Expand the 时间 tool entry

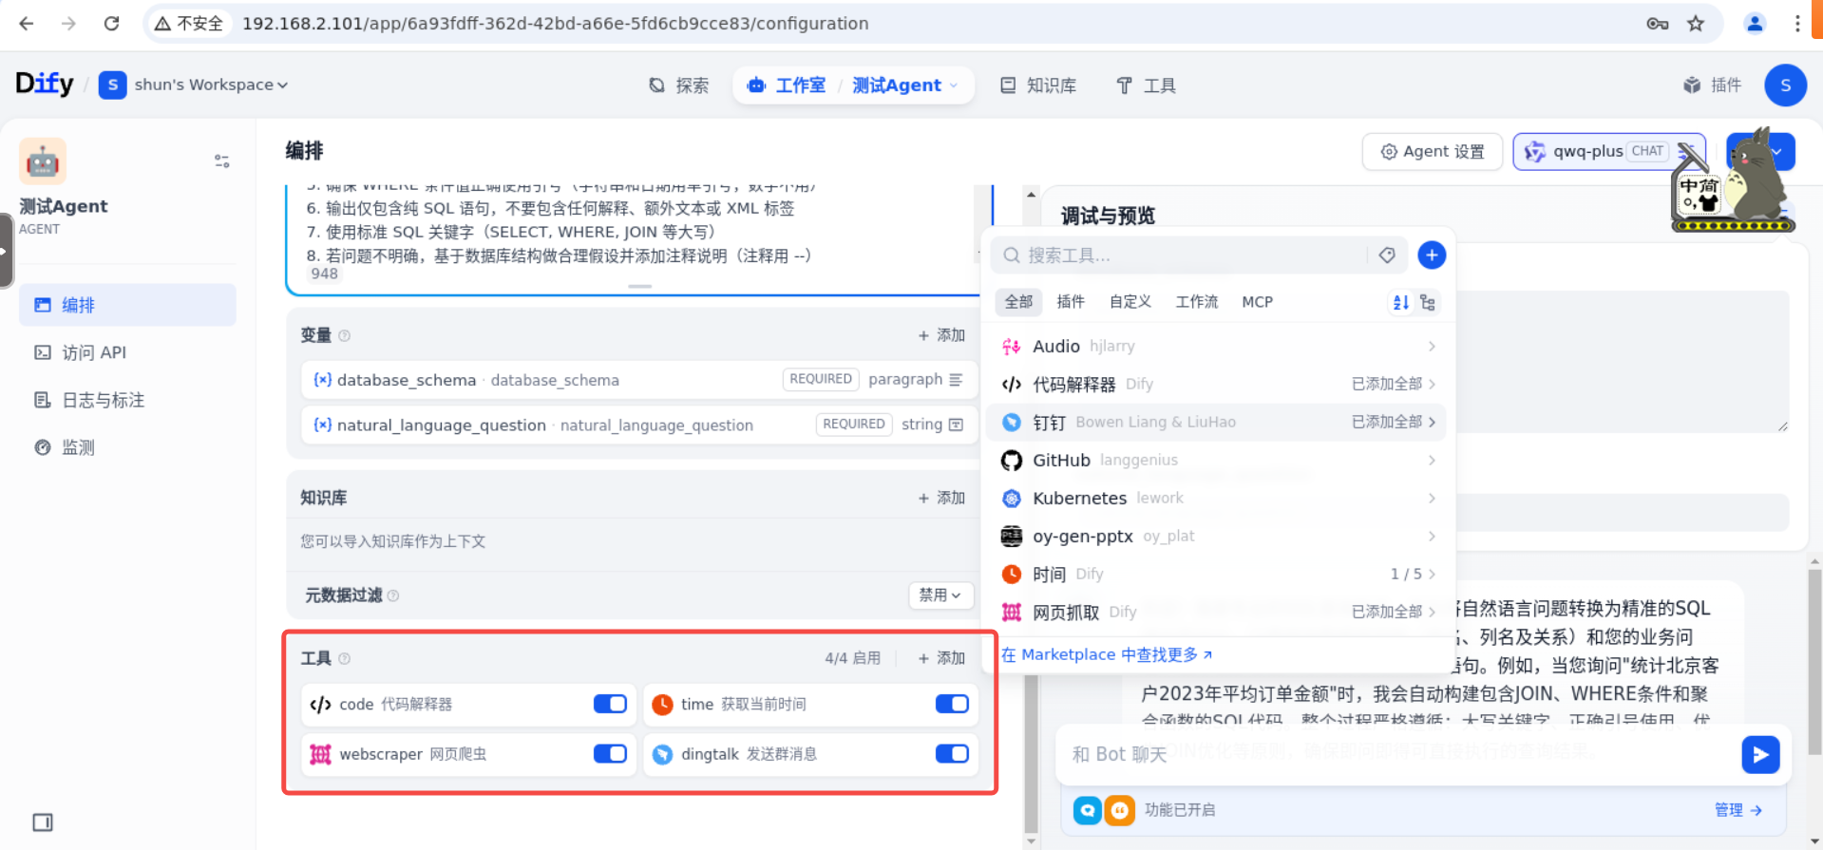click(1215, 575)
